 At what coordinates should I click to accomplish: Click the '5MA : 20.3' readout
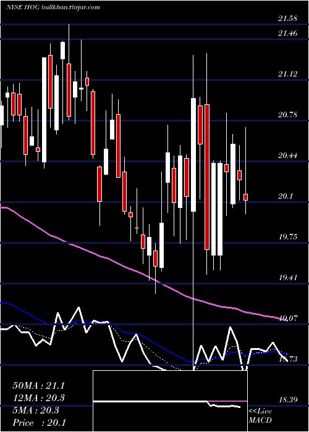[36, 410]
